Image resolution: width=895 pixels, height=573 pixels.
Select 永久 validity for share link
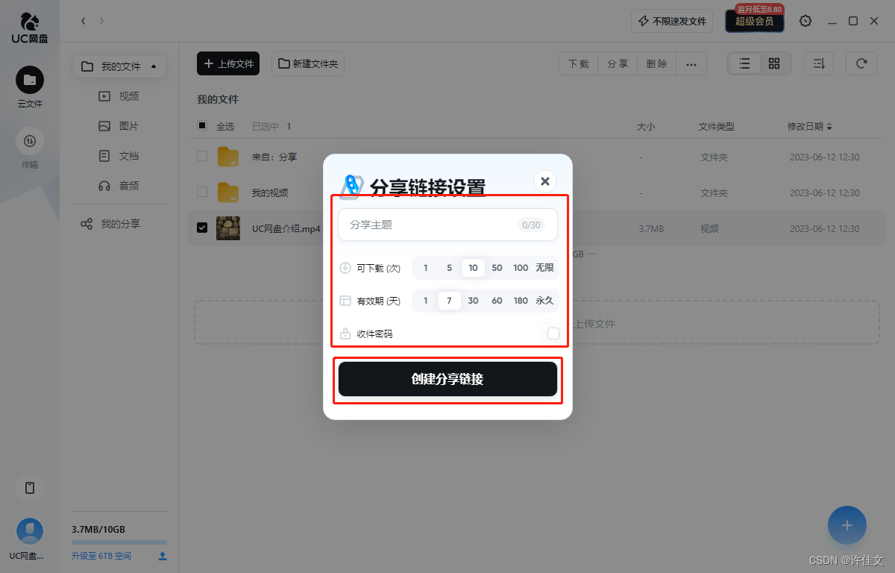pyautogui.click(x=545, y=301)
